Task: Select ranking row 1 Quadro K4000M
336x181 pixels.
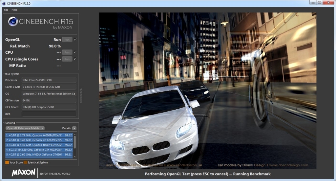Action: point(39,135)
